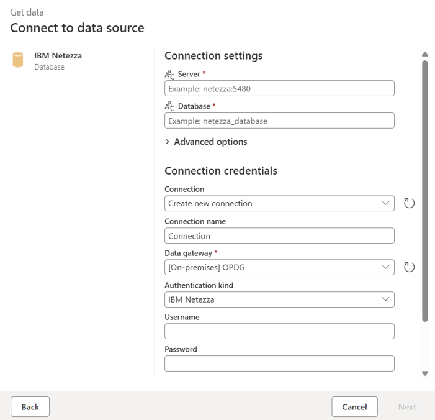The height and width of the screenshot is (420, 435).
Task: Open the Data gateway dropdown
Action: [279, 267]
